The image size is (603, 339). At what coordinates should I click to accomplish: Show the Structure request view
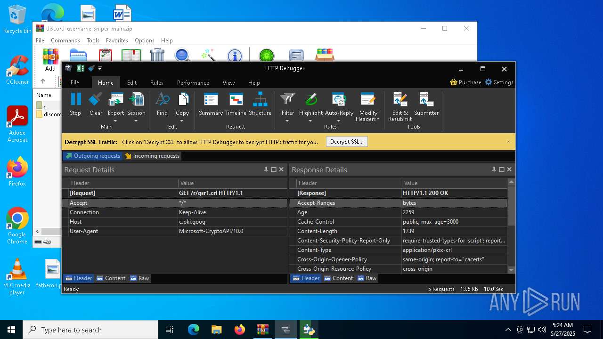click(x=260, y=104)
